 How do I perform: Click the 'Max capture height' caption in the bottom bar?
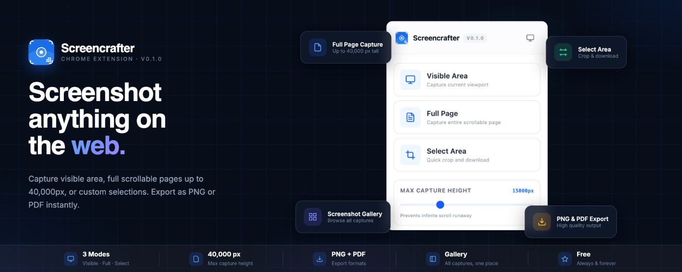click(230, 263)
